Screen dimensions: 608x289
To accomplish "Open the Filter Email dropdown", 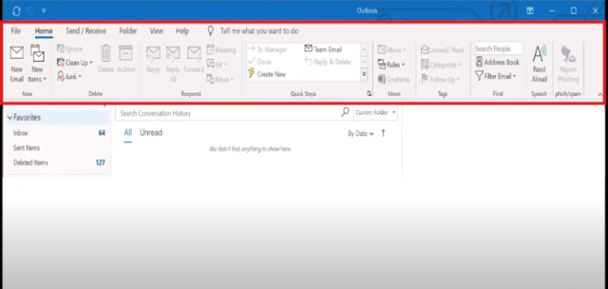I will 496,76.
